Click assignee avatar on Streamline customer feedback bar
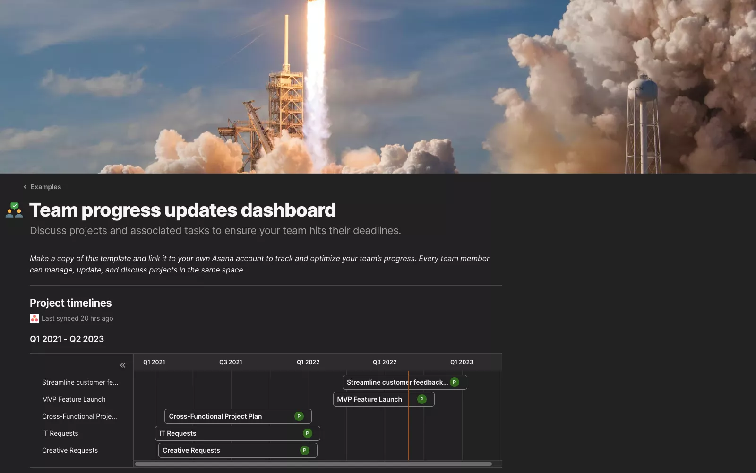This screenshot has height=473, width=756. (x=455, y=382)
